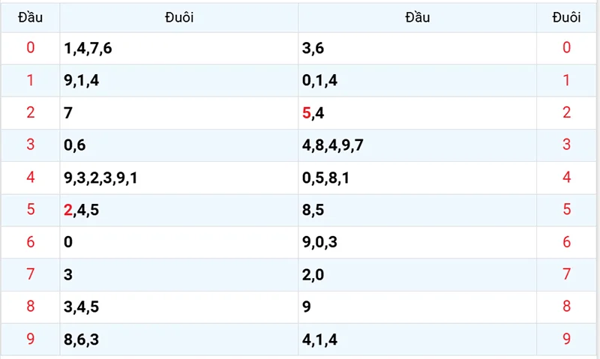Image resolution: width=600 pixels, height=359 pixels.
Task: Click red number 5 in the right Đuôi column
Action: click(x=566, y=210)
